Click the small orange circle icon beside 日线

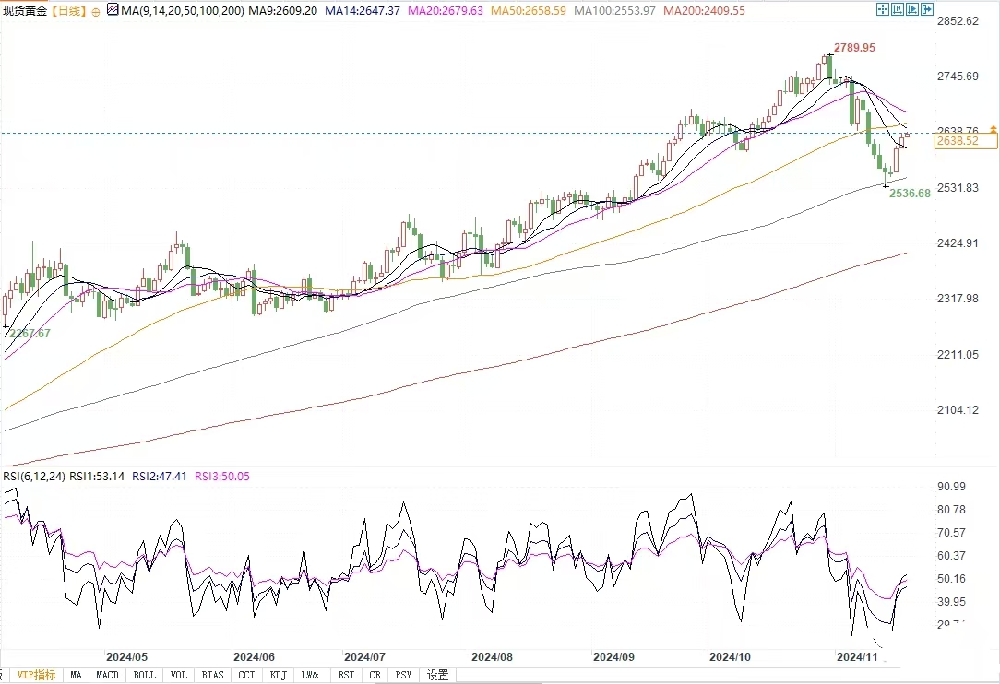tap(96, 11)
